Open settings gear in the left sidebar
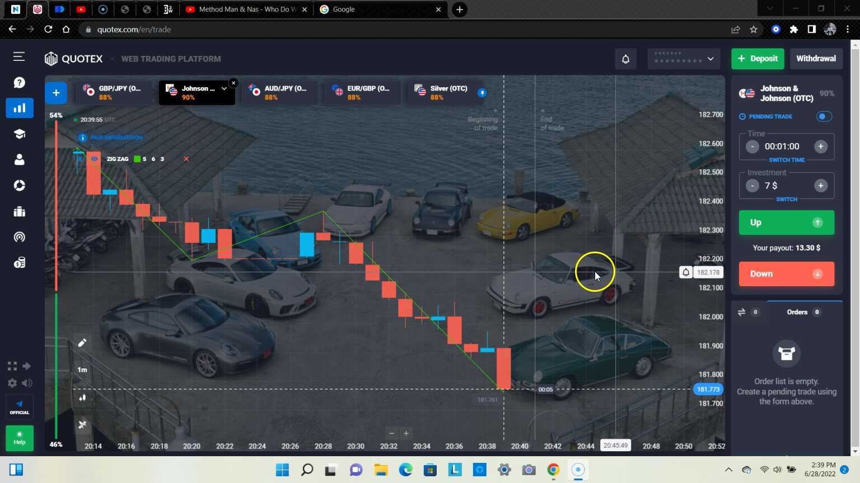Viewport: 860px width, 483px height. click(x=12, y=383)
